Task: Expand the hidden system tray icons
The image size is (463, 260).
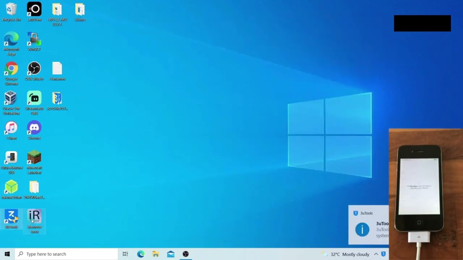Action: pos(376,254)
